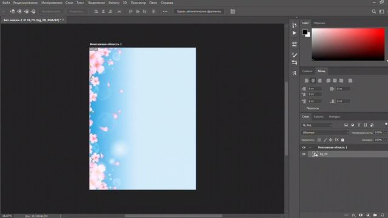
Task: Send the slice to back icon
Action: point(33,12)
